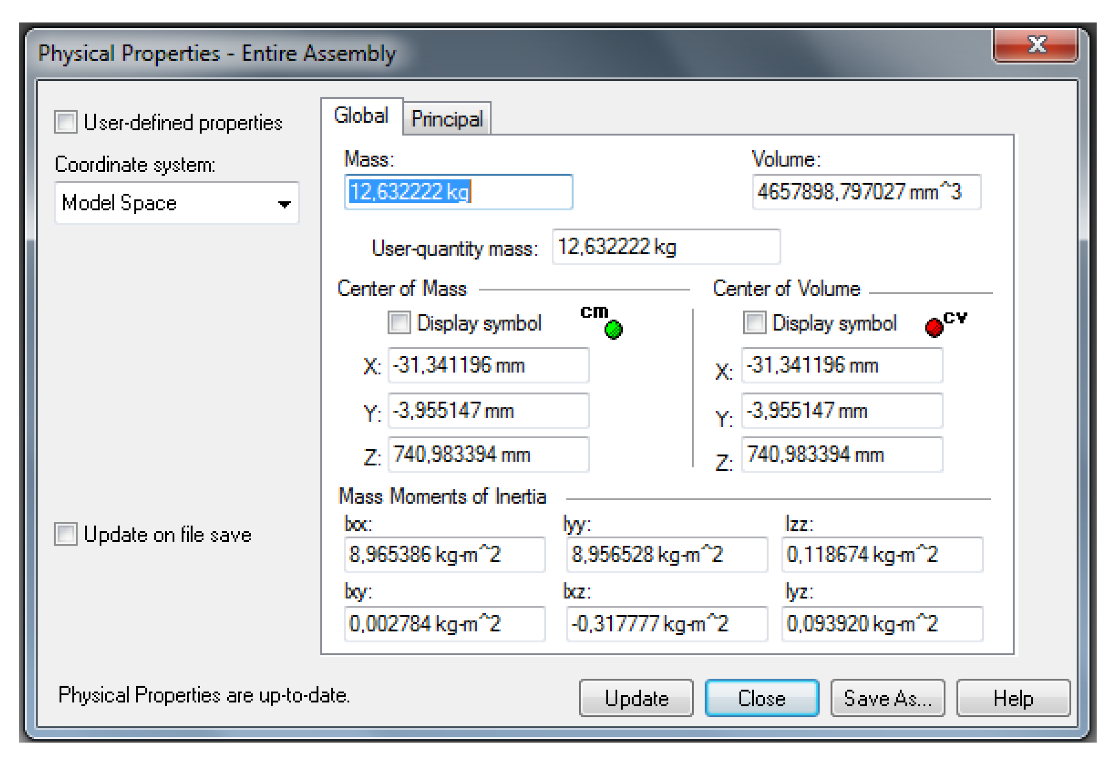The height and width of the screenshot is (760, 1114).
Task: Enable User-defined properties checkbox
Action: [x=66, y=122]
